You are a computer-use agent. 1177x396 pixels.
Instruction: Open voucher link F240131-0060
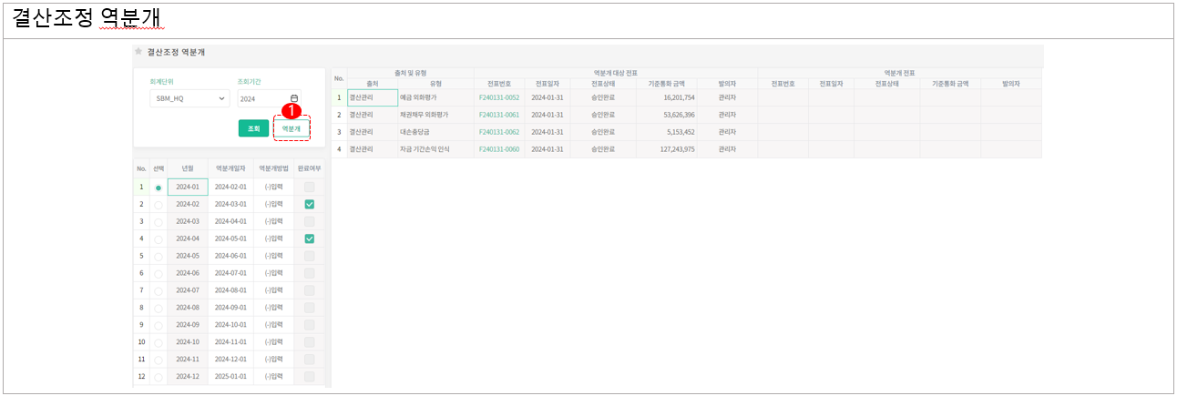[498, 149]
